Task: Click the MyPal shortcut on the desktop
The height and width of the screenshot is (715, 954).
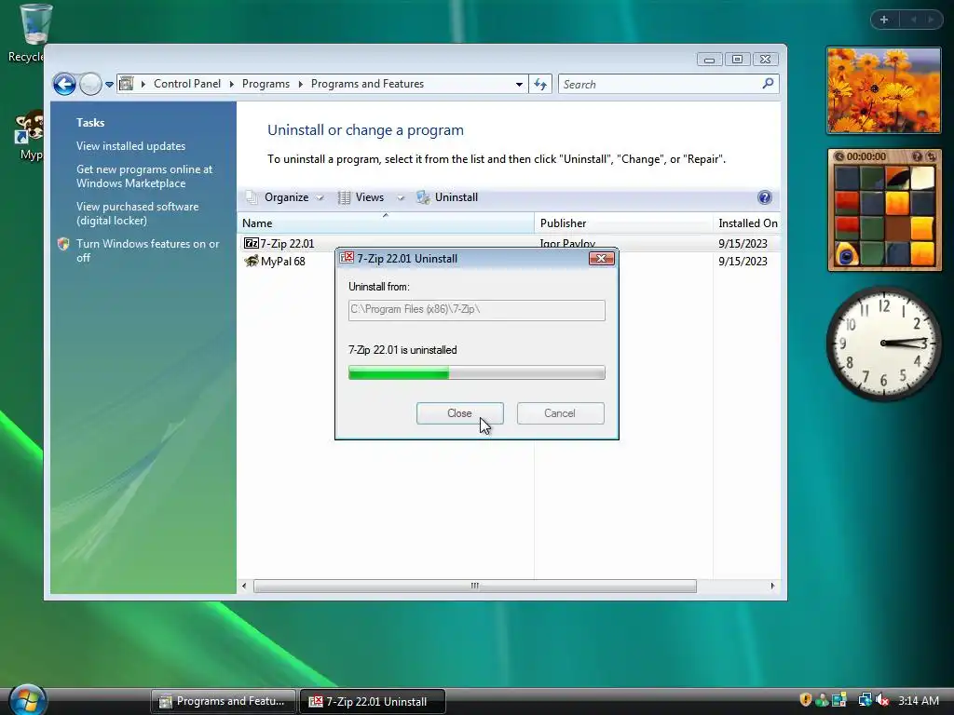Action: (x=28, y=136)
